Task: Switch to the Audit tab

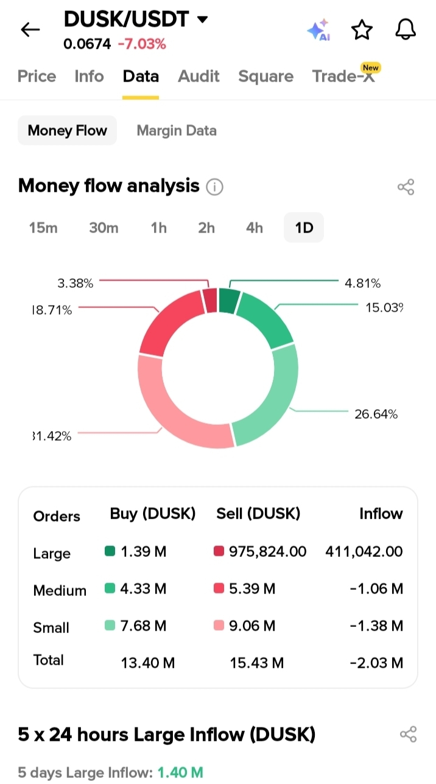Action: pos(199,76)
